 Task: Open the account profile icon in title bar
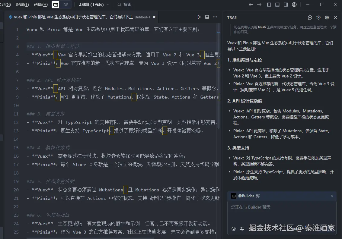294,4
